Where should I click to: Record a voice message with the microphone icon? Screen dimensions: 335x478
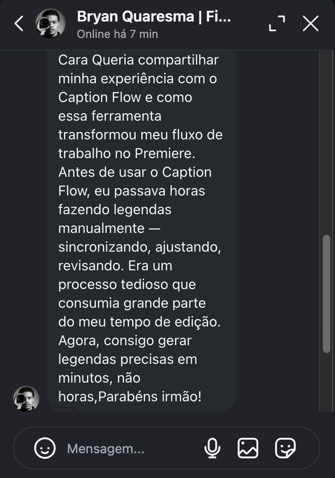[212, 448]
